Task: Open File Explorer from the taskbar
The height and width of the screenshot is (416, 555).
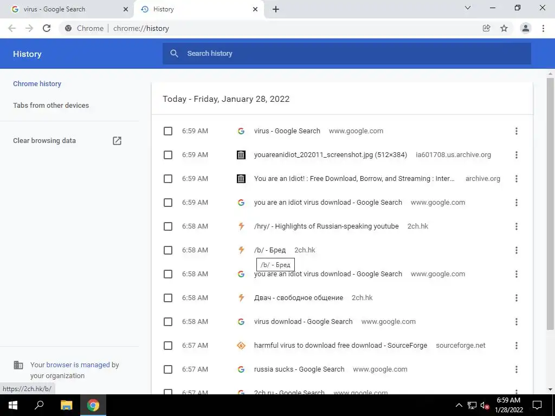Action: (66, 405)
